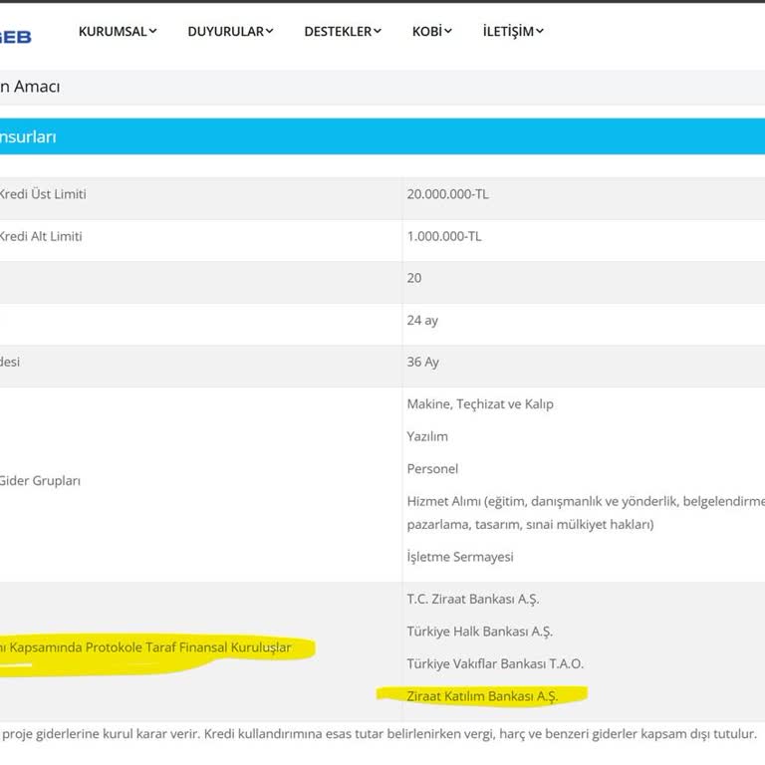Click 'Türkiye Halk Bankası A.Ş.'

479,632
